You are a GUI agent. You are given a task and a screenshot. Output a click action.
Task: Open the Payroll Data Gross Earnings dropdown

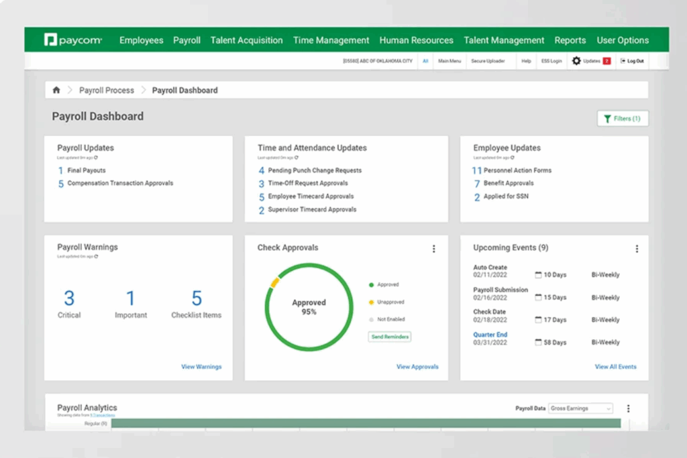tap(580, 408)
